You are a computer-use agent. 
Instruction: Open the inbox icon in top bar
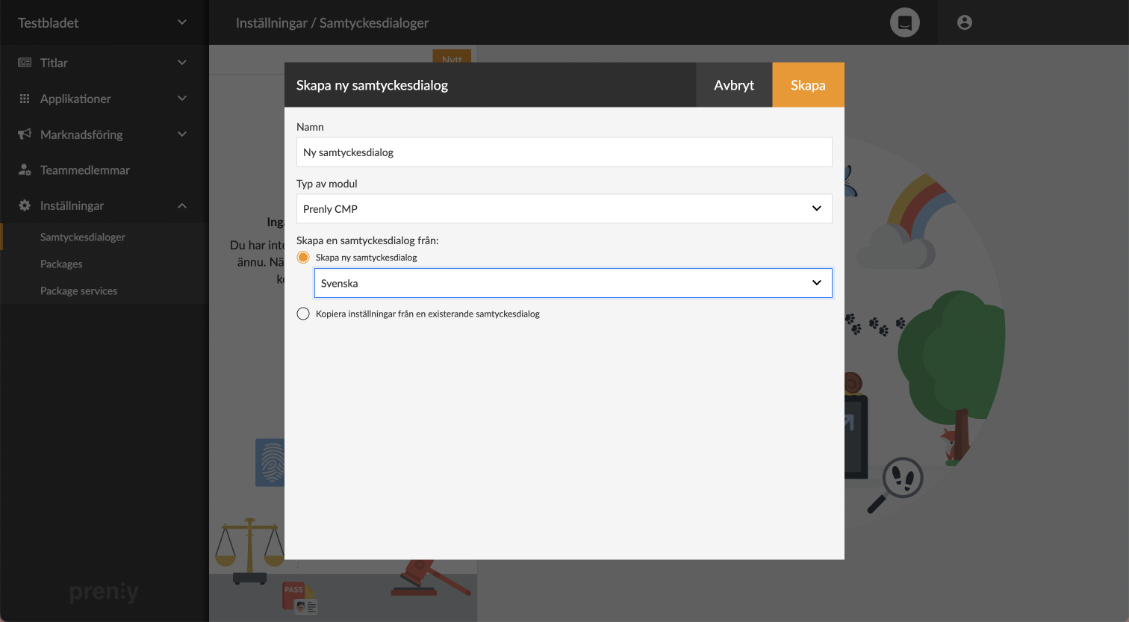coord(904,22)
